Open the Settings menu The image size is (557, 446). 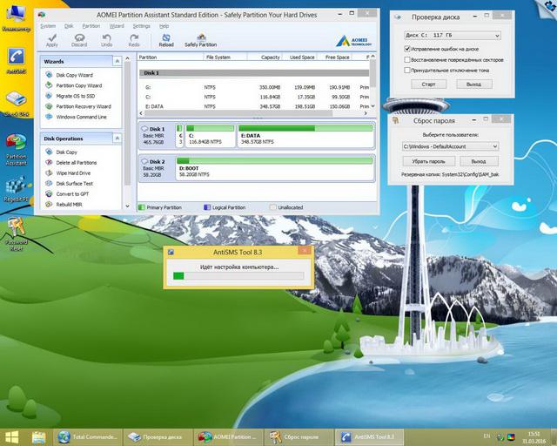tap(141, 26)
